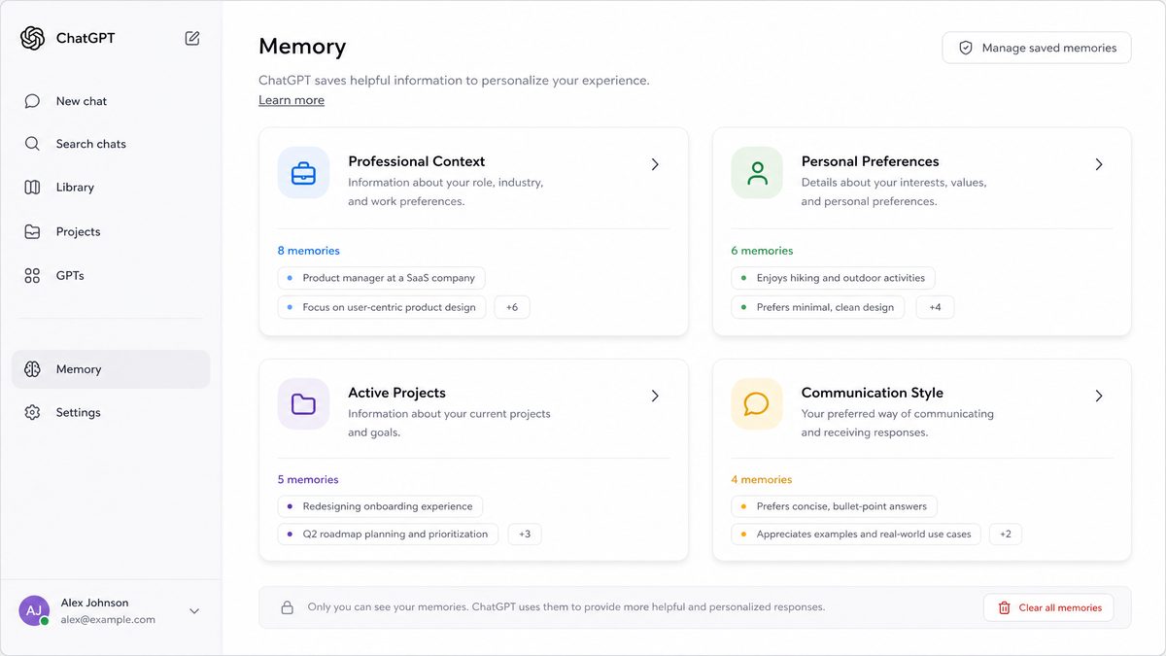Viewport: 1166px width, 656px height.
Task: Click the Library book icon
Action: pyautogui.click(x=32, y=188)
